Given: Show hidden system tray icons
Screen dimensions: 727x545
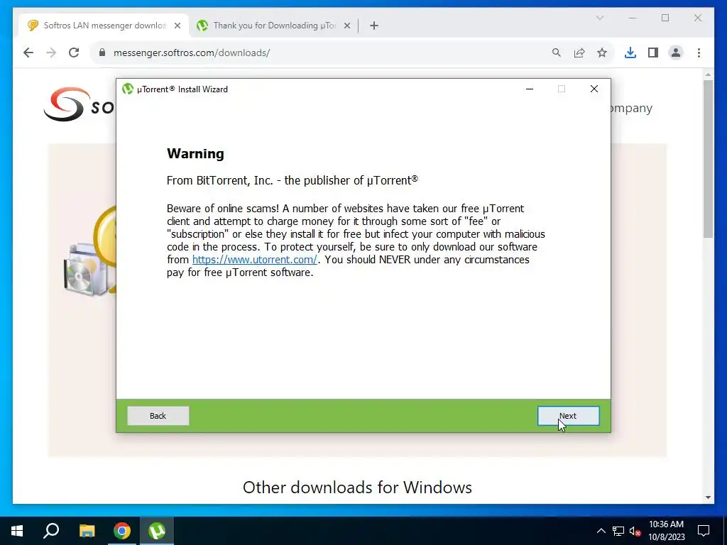Looking at the screenshot, I should tap(601, 531).
